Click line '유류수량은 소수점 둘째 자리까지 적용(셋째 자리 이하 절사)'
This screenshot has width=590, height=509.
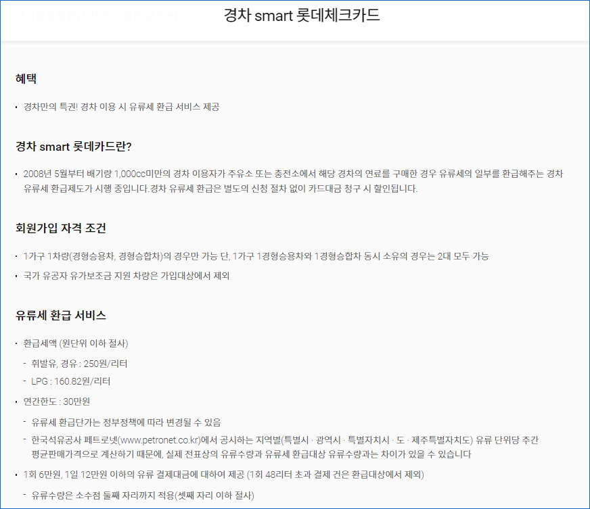(x=143, y=495)
